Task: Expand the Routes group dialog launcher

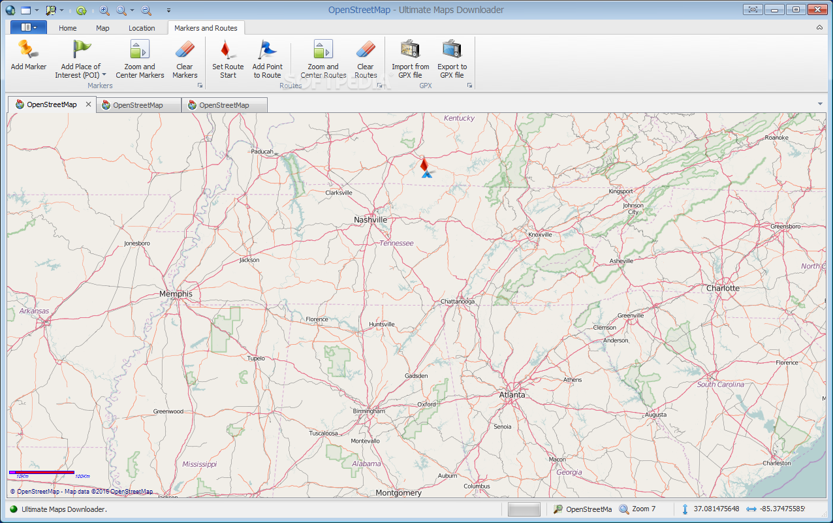Action: click(379, 86)
